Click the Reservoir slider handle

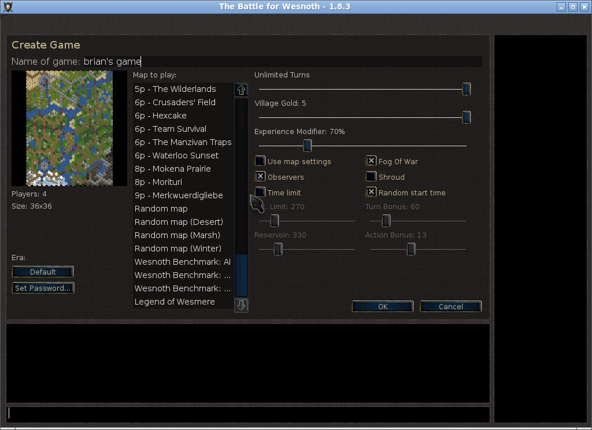point(278,249)
